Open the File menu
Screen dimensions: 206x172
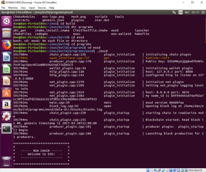(3, 8)
